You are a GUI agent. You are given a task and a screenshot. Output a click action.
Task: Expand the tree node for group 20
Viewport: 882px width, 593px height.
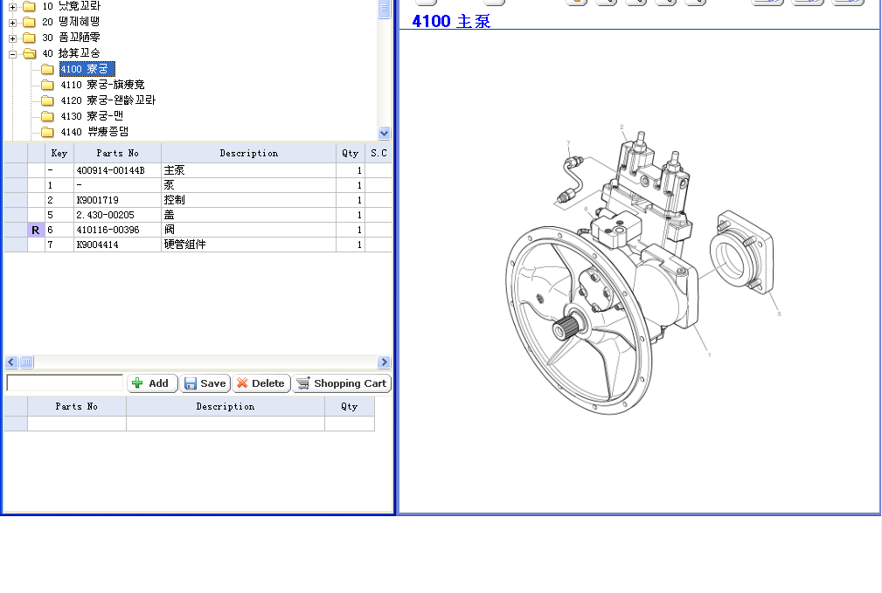(x=13, y=22)
